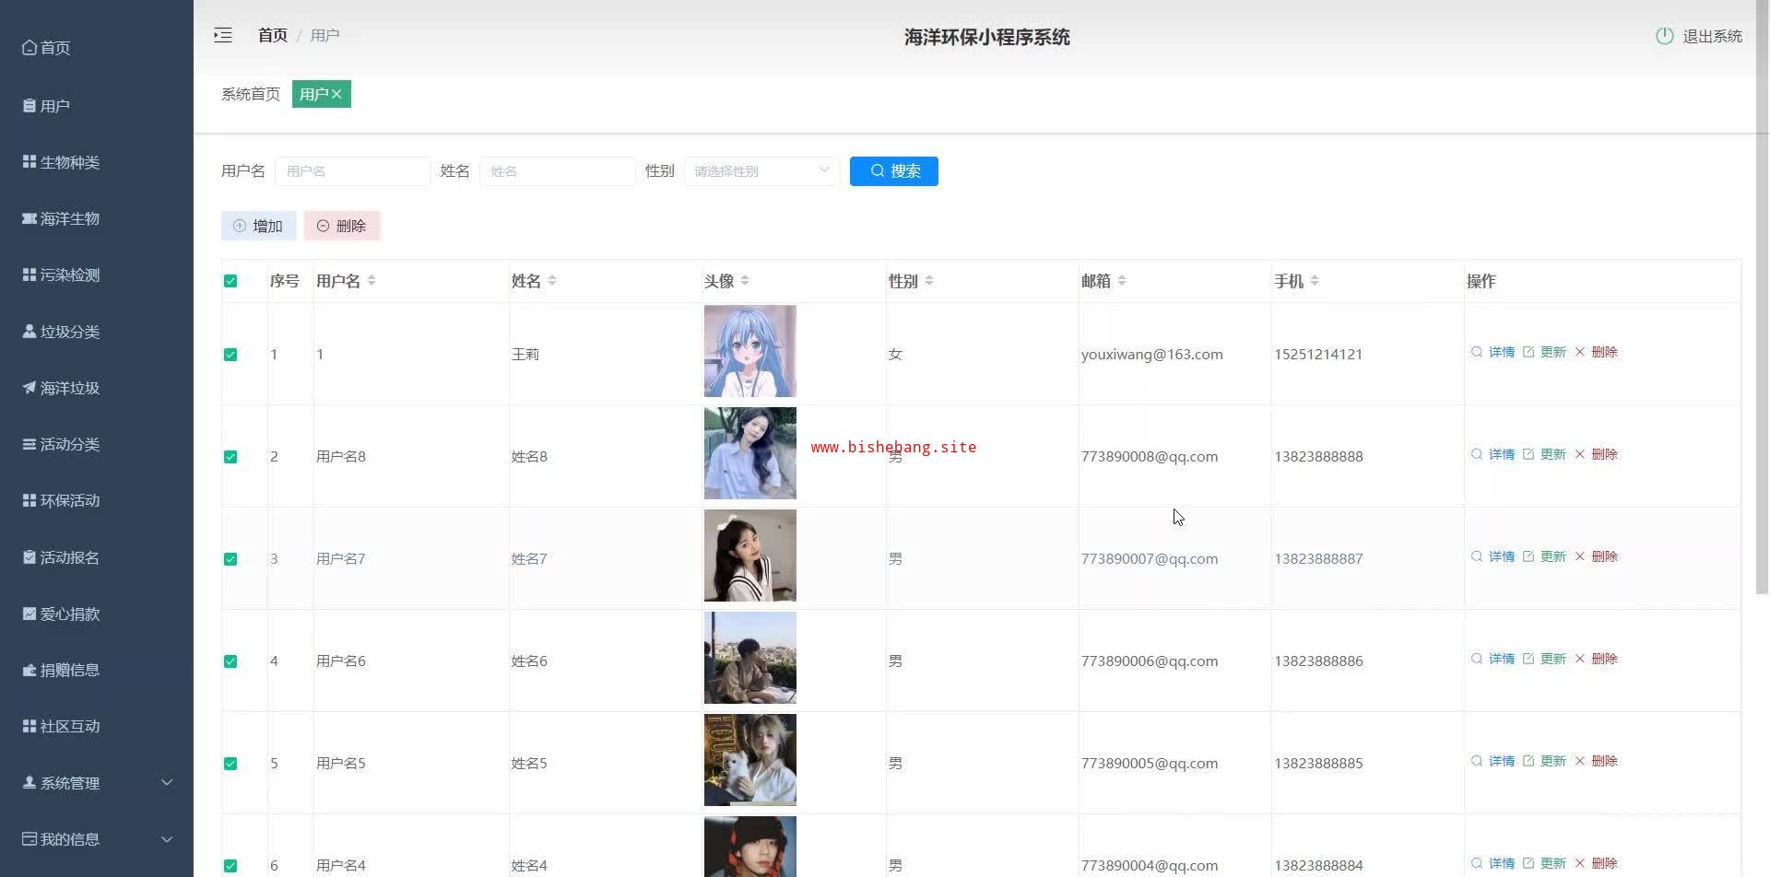Select 污染检测 in the sidebar menu

pyautogui.click(x=69, y=275)
